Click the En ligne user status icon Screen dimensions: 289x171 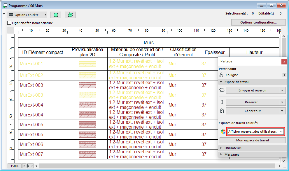[x=222, y=75]
